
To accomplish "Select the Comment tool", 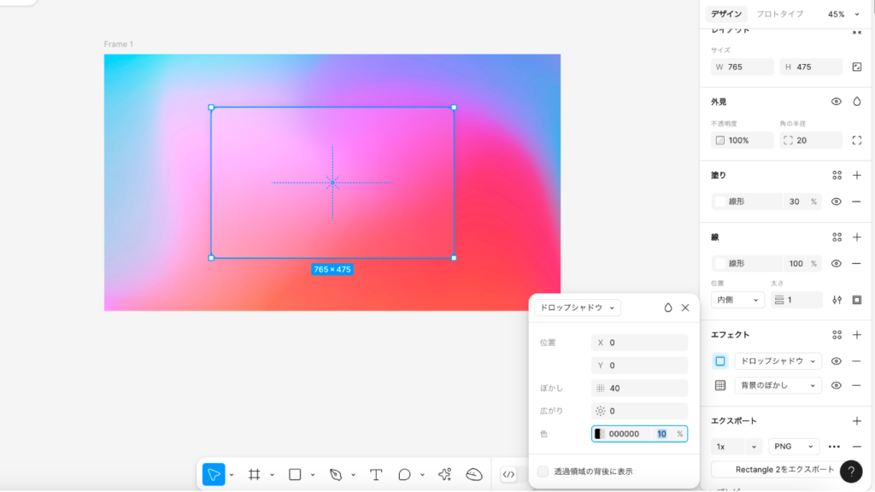I will pos(404,475).
